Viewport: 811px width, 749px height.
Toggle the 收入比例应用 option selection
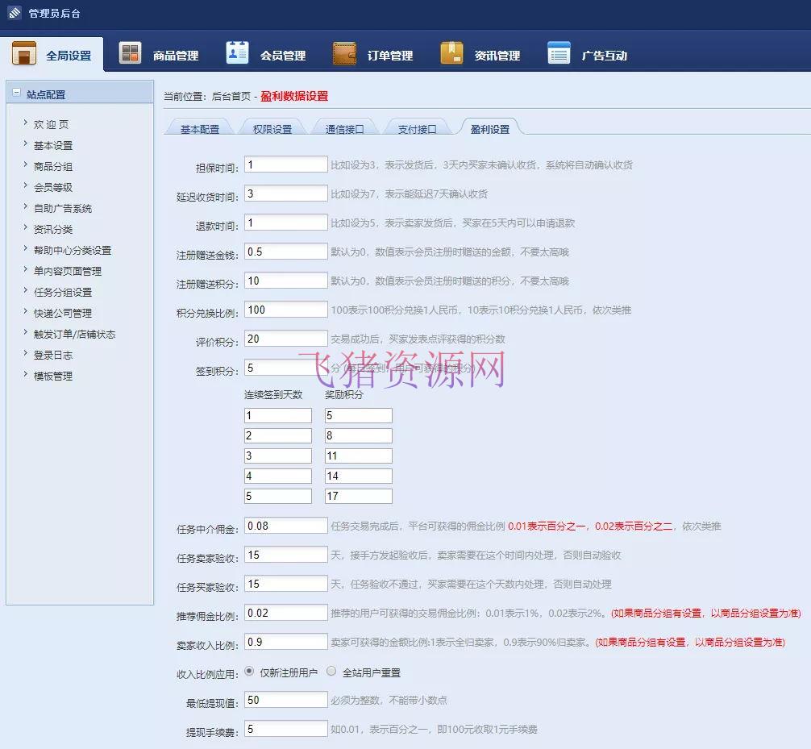tap(249, 671)
